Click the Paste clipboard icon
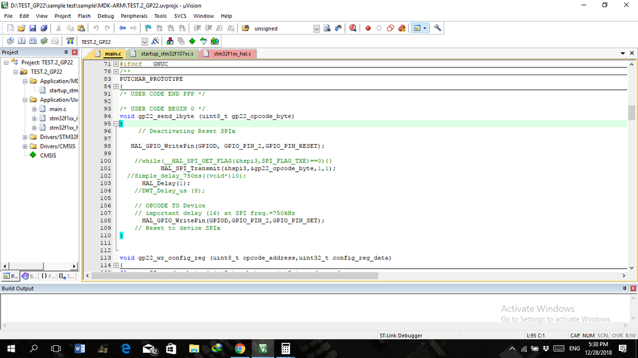This screenshot has width=638, height=358. click(x=81, y=29)
